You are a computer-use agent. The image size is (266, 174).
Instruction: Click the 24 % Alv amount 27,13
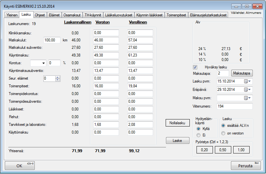226,49
